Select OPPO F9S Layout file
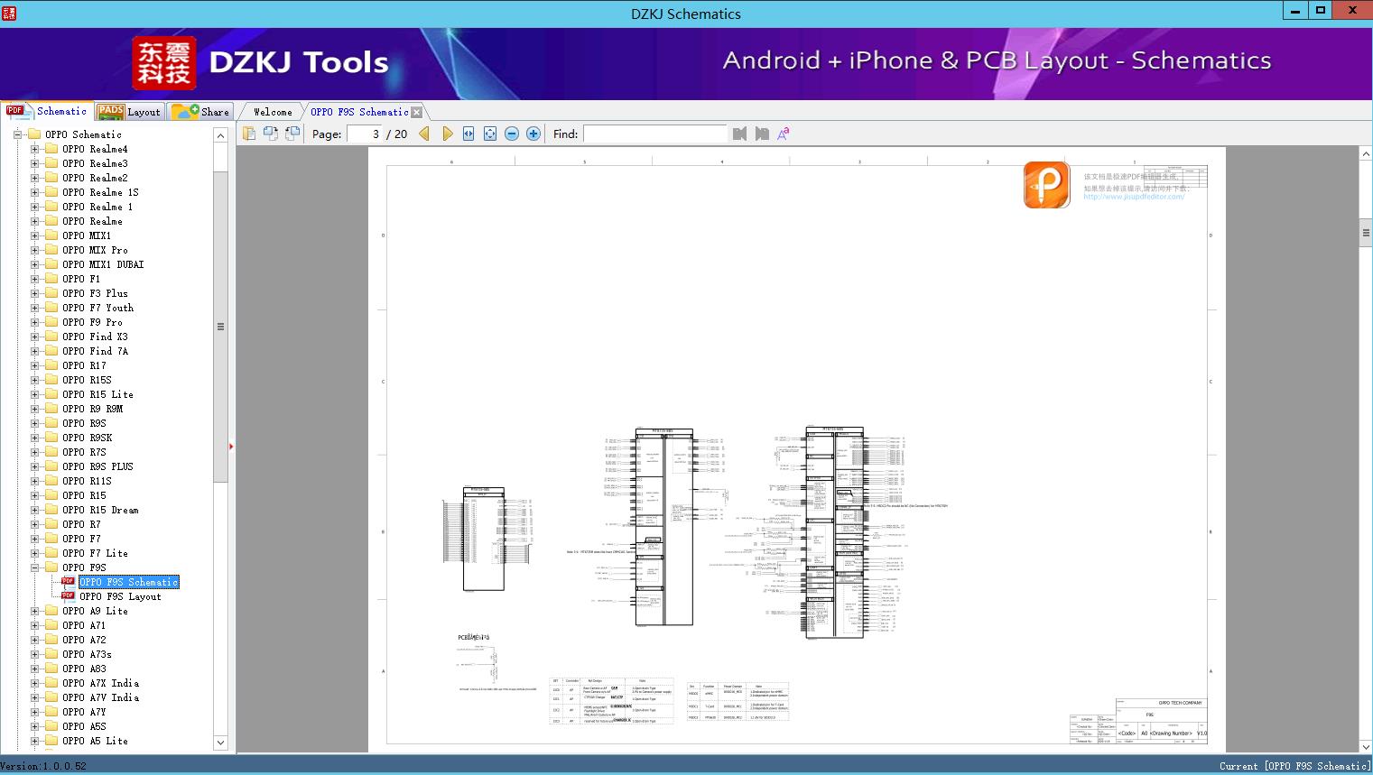Screen dimensions: 1373x775 pyautogui.click(x=120, y=596)
